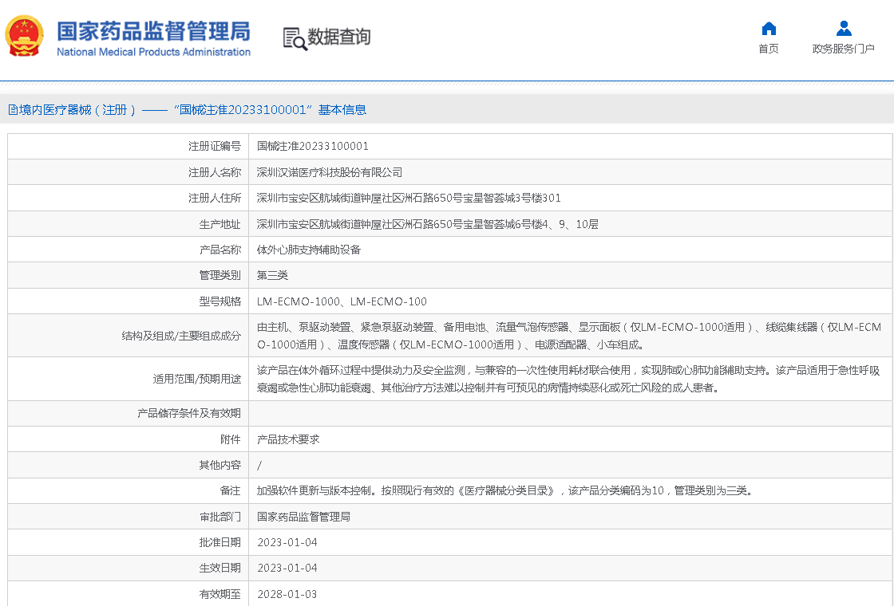Click the 国家药品监督管理局 header title
Image resolution: width=894 pixels, height=606 pixels.
coord(154,31)
